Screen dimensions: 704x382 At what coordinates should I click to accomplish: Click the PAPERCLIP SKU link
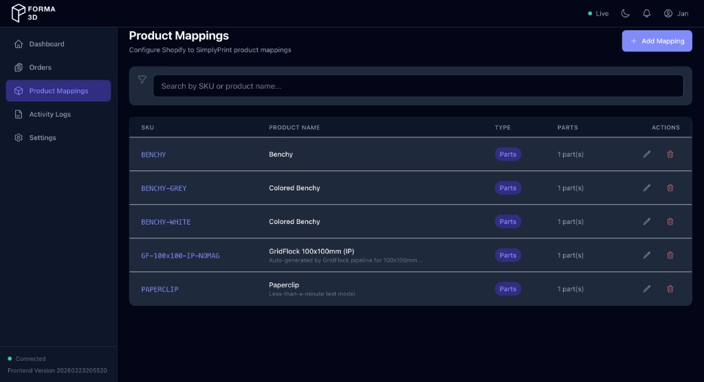click(x=159, y=289)
